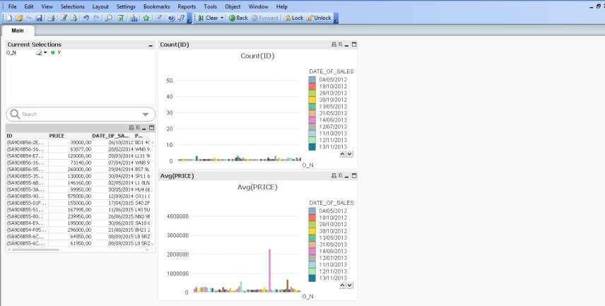Open Current Selections with the checkmark icon
This screenshot has width=605, height=306.
[121, 18]
